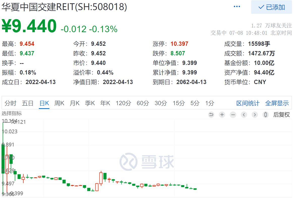
Task: Click the tall first green candlestick
Action: (3, 159)
